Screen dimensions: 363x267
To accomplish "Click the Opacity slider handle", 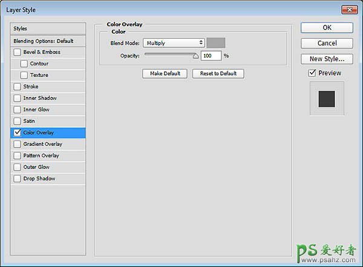I will tap(195, 56).
